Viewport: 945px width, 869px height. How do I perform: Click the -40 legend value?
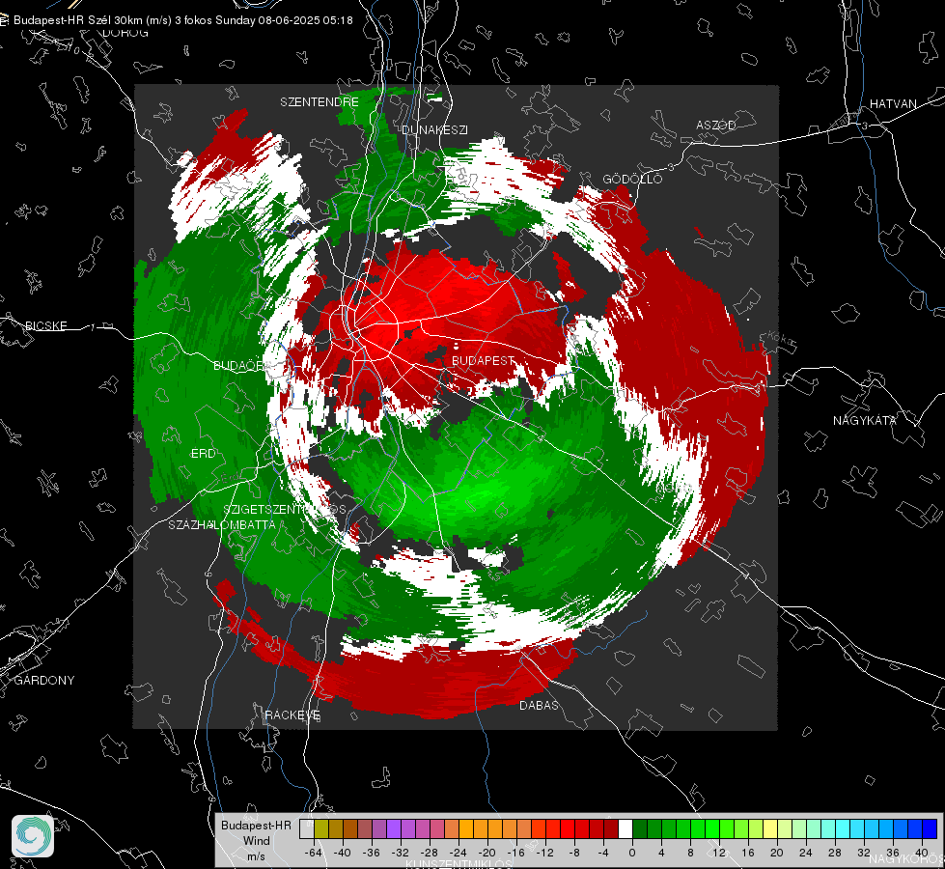coord(343,853)
